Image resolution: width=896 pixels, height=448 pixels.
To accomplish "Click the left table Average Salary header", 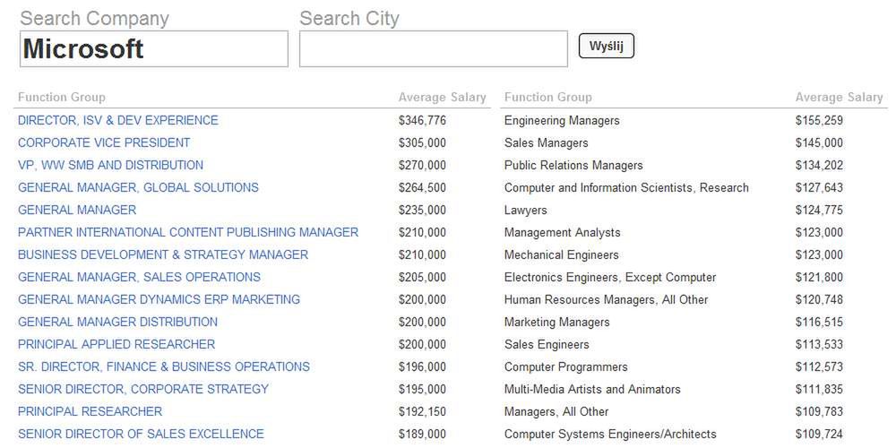I will click(443, 97).
